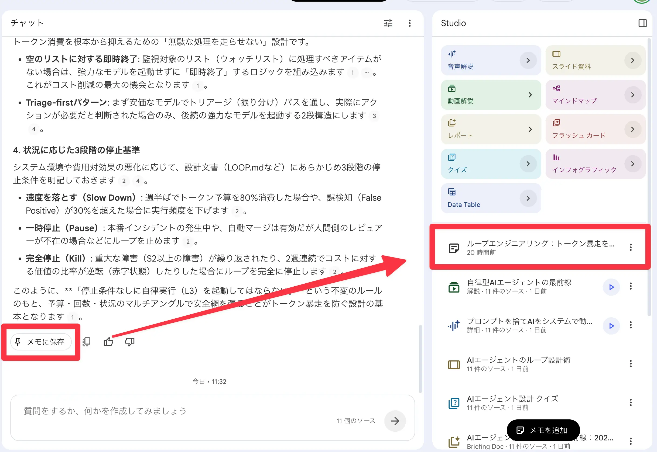
Task: Open citation 3 after 2段構造にします
Action: (x=374, y=116)
